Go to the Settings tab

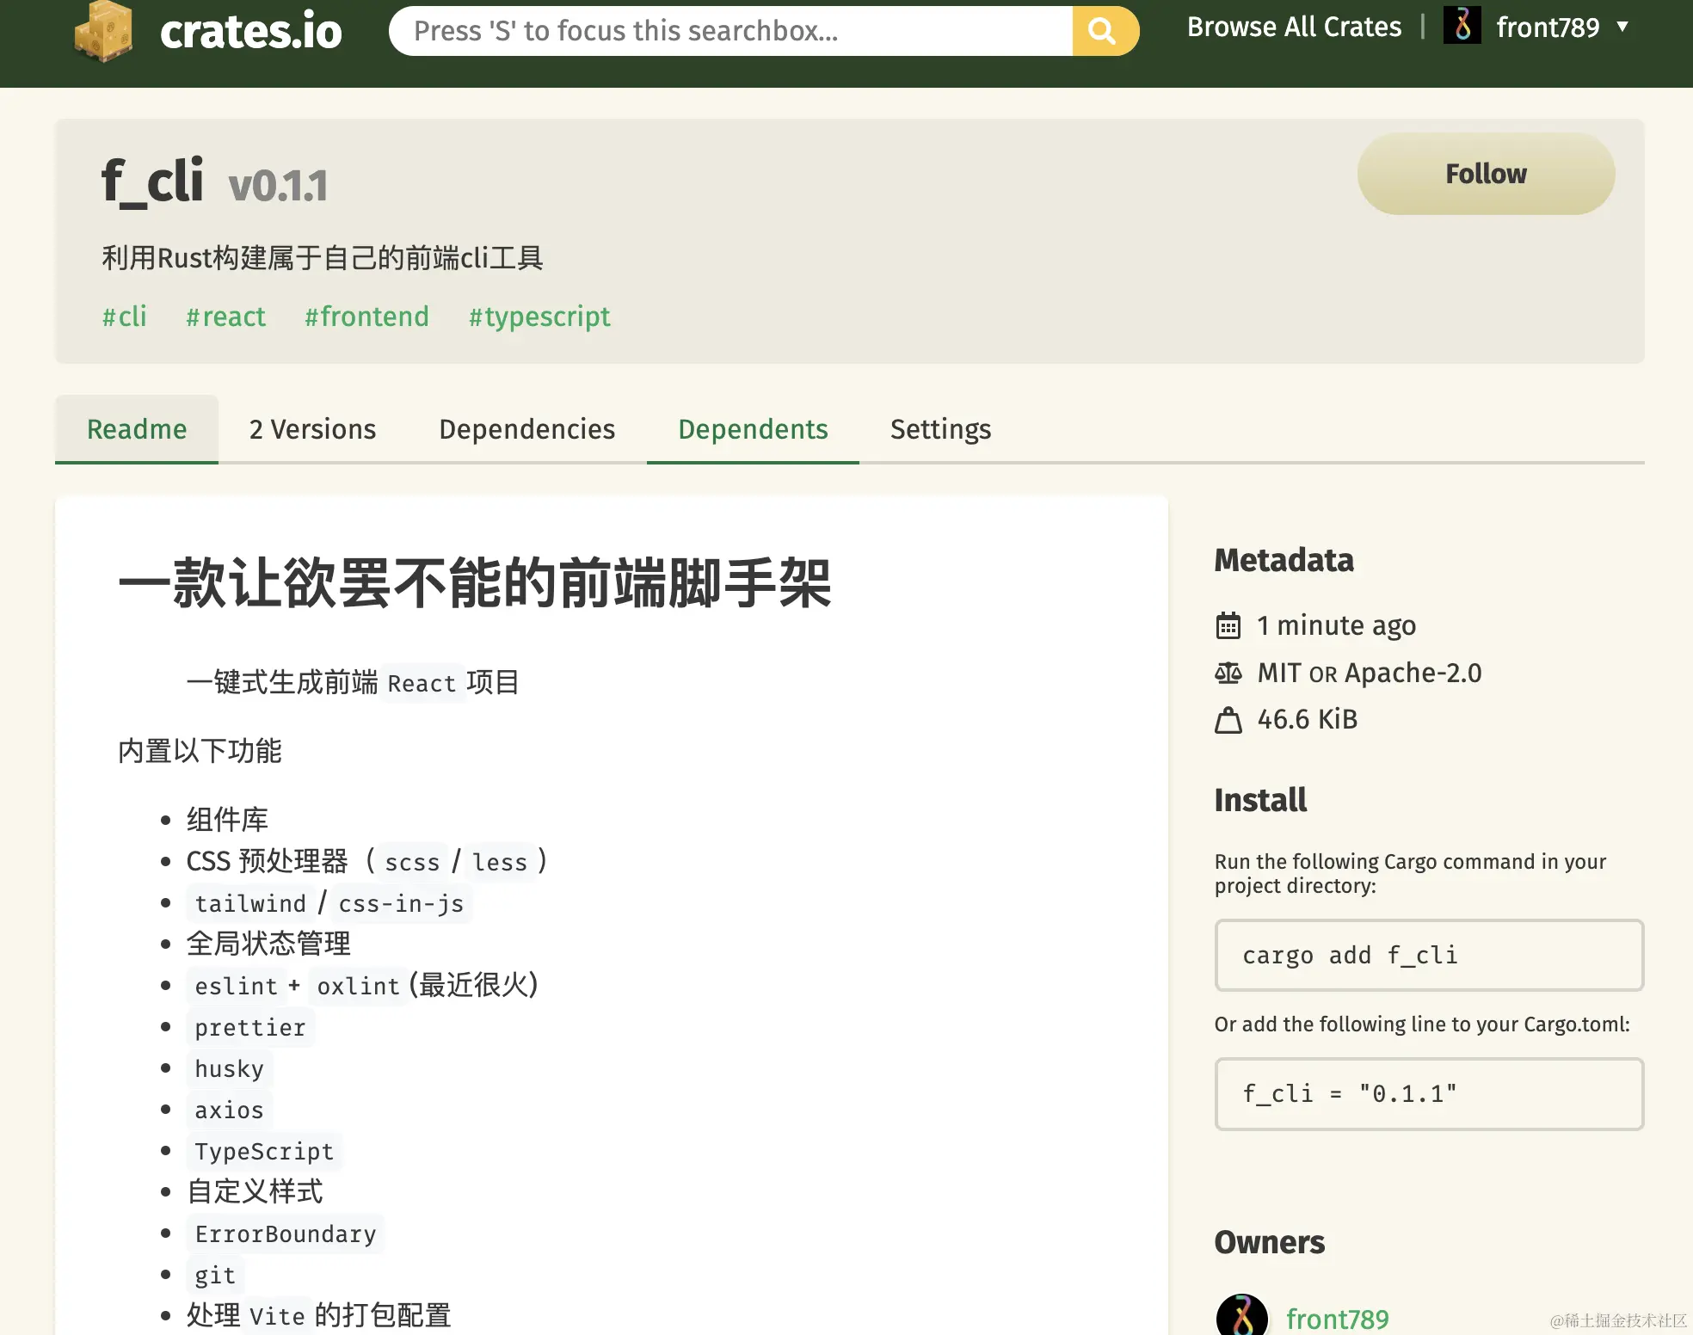click(940, 429)
